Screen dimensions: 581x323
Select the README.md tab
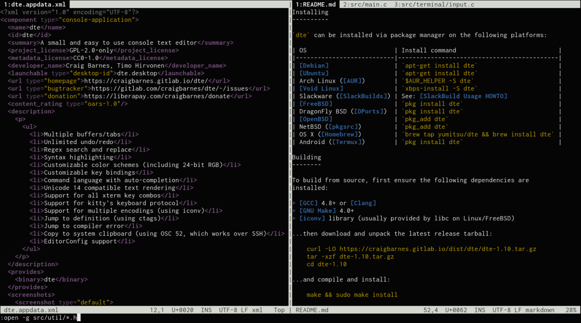tap(316, 4)
